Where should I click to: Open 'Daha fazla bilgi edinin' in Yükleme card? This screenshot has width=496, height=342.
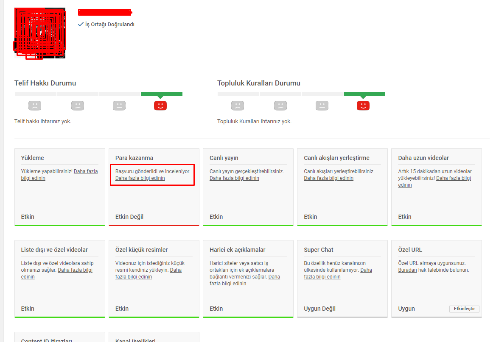pos(59,175)
